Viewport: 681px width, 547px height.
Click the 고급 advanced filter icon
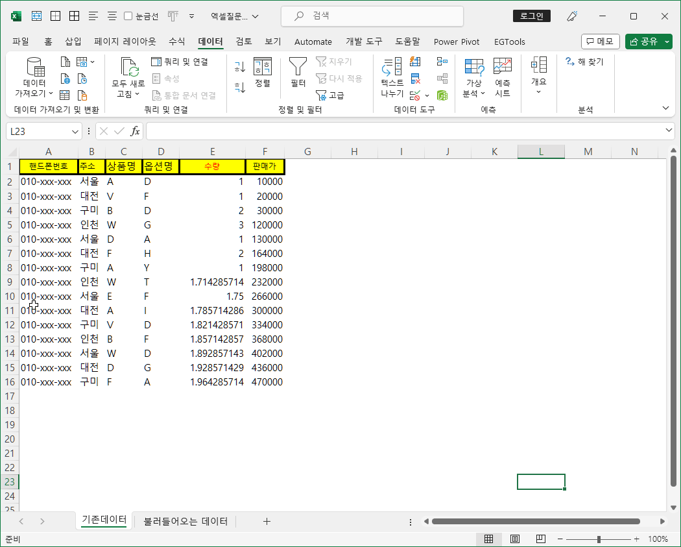click(321, 95)
